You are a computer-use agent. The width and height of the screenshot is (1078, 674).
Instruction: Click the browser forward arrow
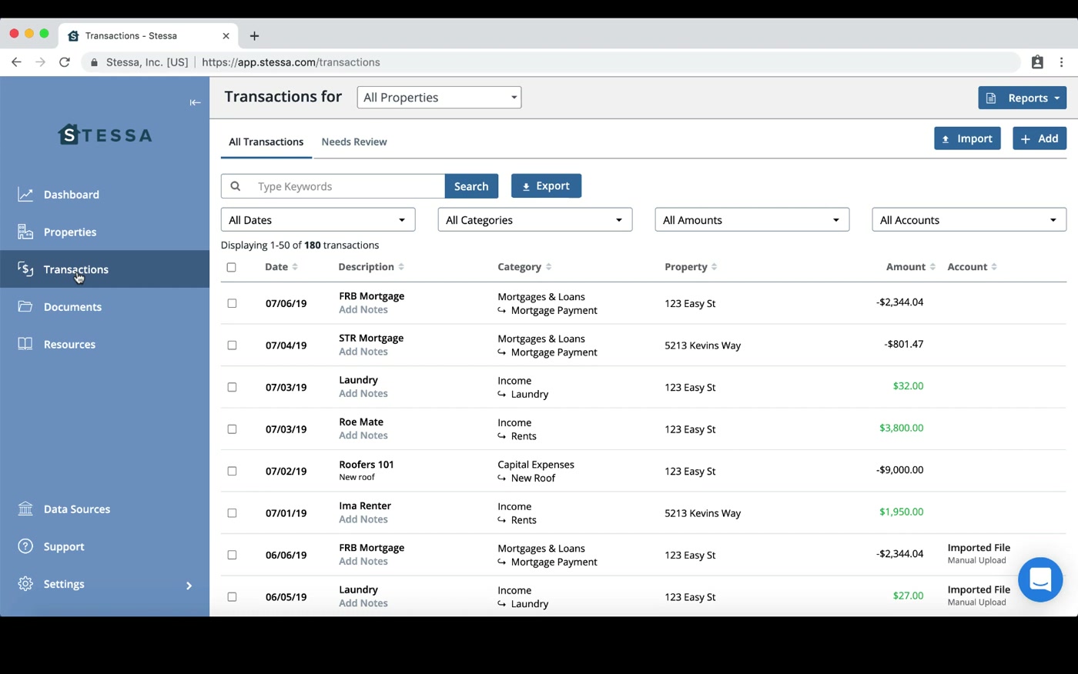click(x=40, y=62)
